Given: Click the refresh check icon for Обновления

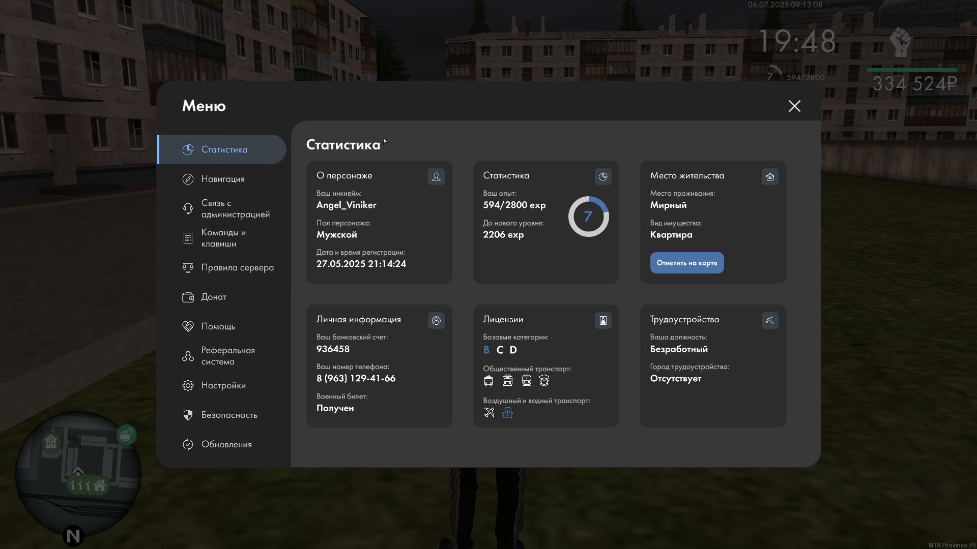Looking at the screenshot, I should [x=188, y=444].
